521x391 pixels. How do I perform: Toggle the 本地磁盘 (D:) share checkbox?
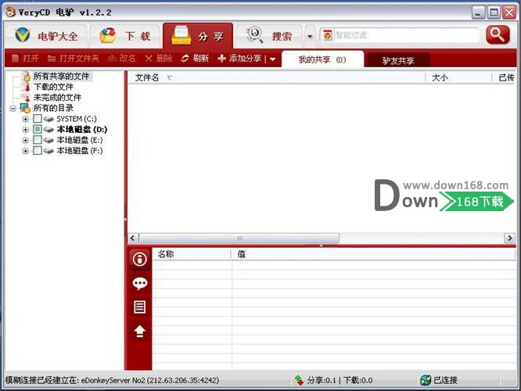(x=38, y=129)
